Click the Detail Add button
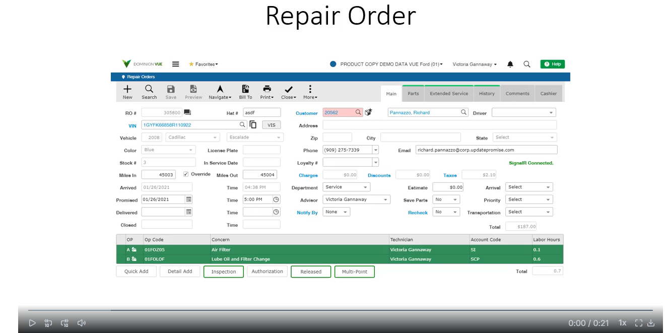667x333 pixels. pos(180,272)
